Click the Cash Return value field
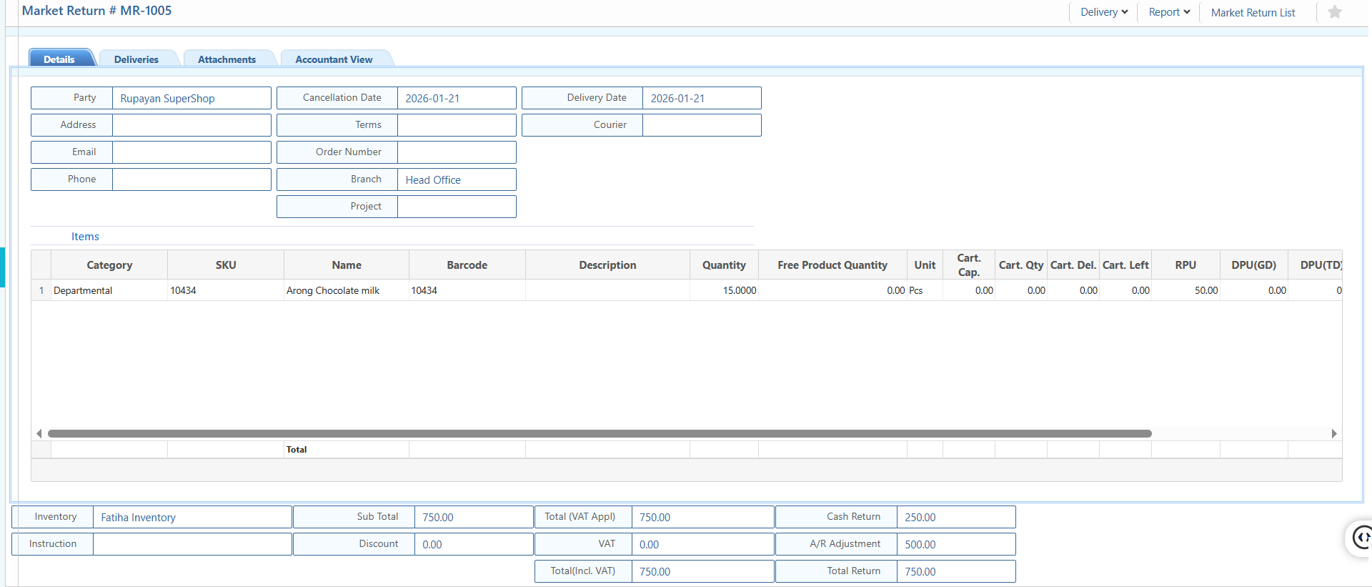 (955, 517)
